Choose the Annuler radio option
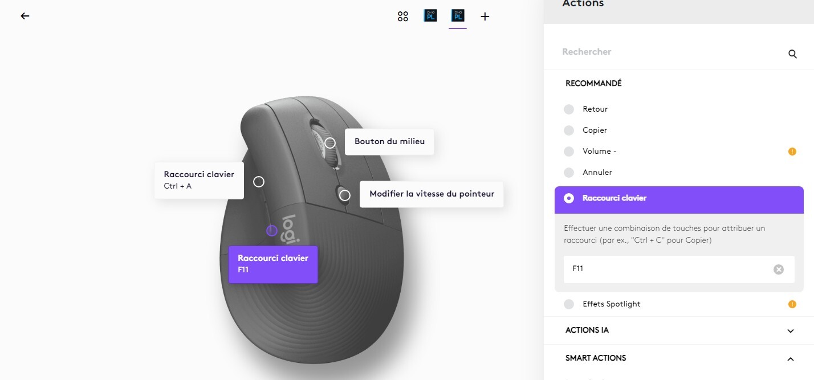814x380 pixels. pos(569,173)
